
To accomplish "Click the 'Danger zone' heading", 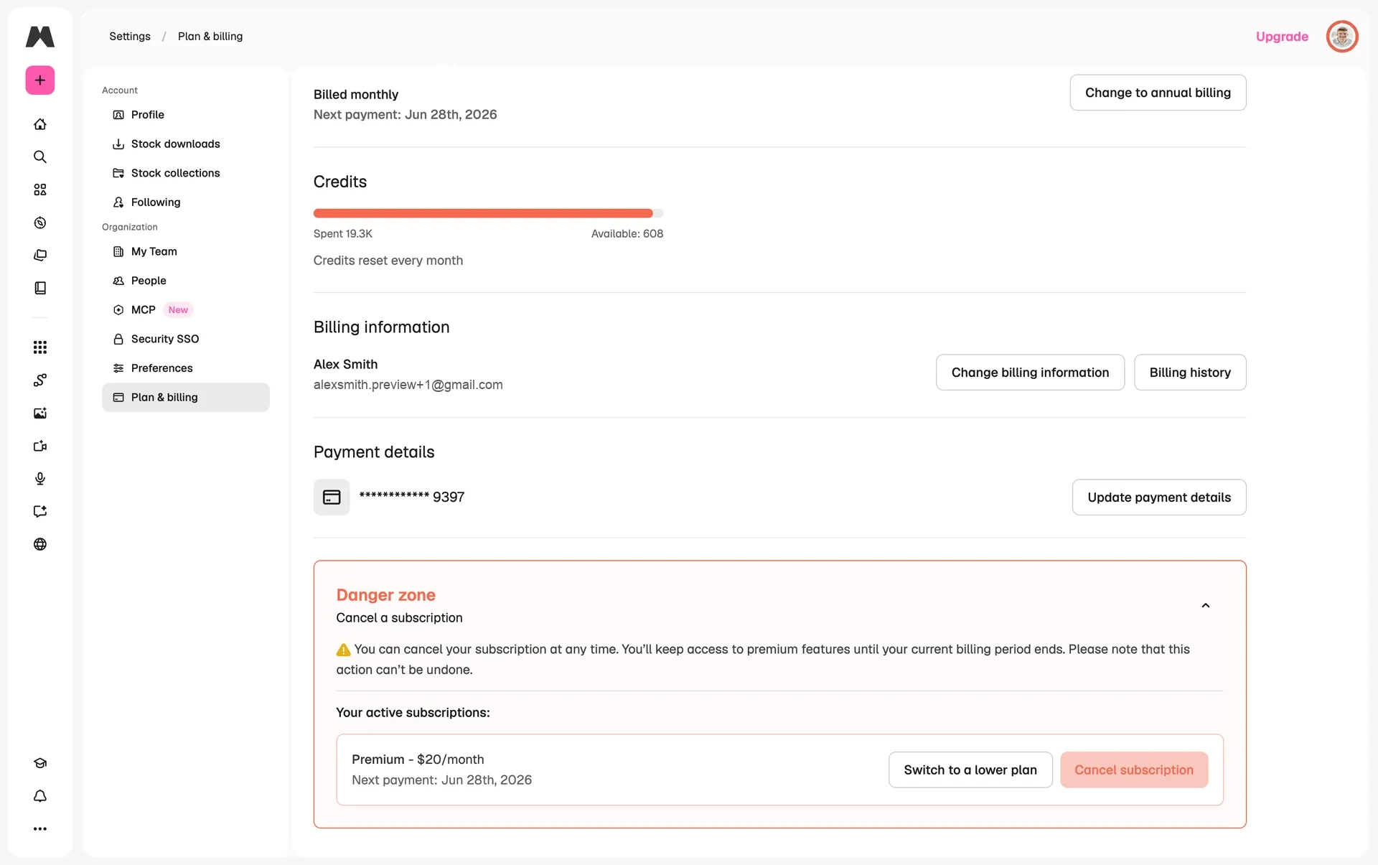I will tap(385, 595).
